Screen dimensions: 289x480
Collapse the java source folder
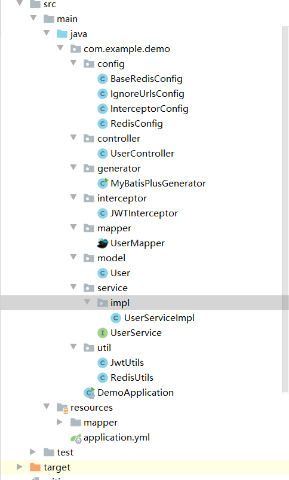click(47, 33)
